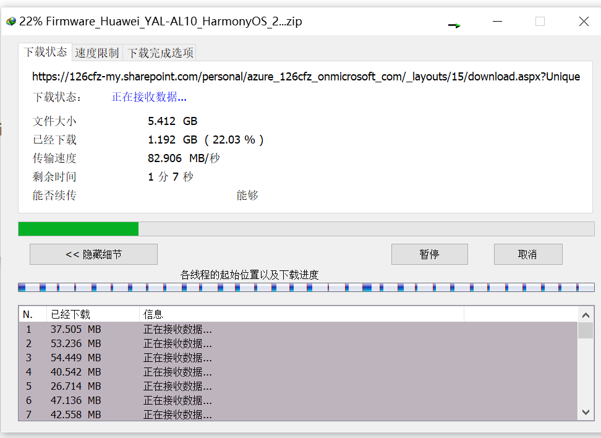This screenshot has width=601, height=438.
Task: Click the file size value 5.412 GB
Action: click(173, 121)
